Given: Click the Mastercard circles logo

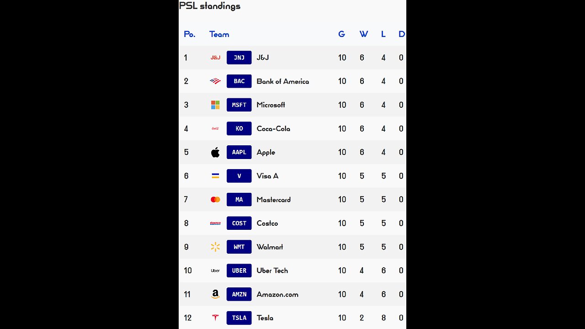Looking at the screenshot, I should point(215,200).
